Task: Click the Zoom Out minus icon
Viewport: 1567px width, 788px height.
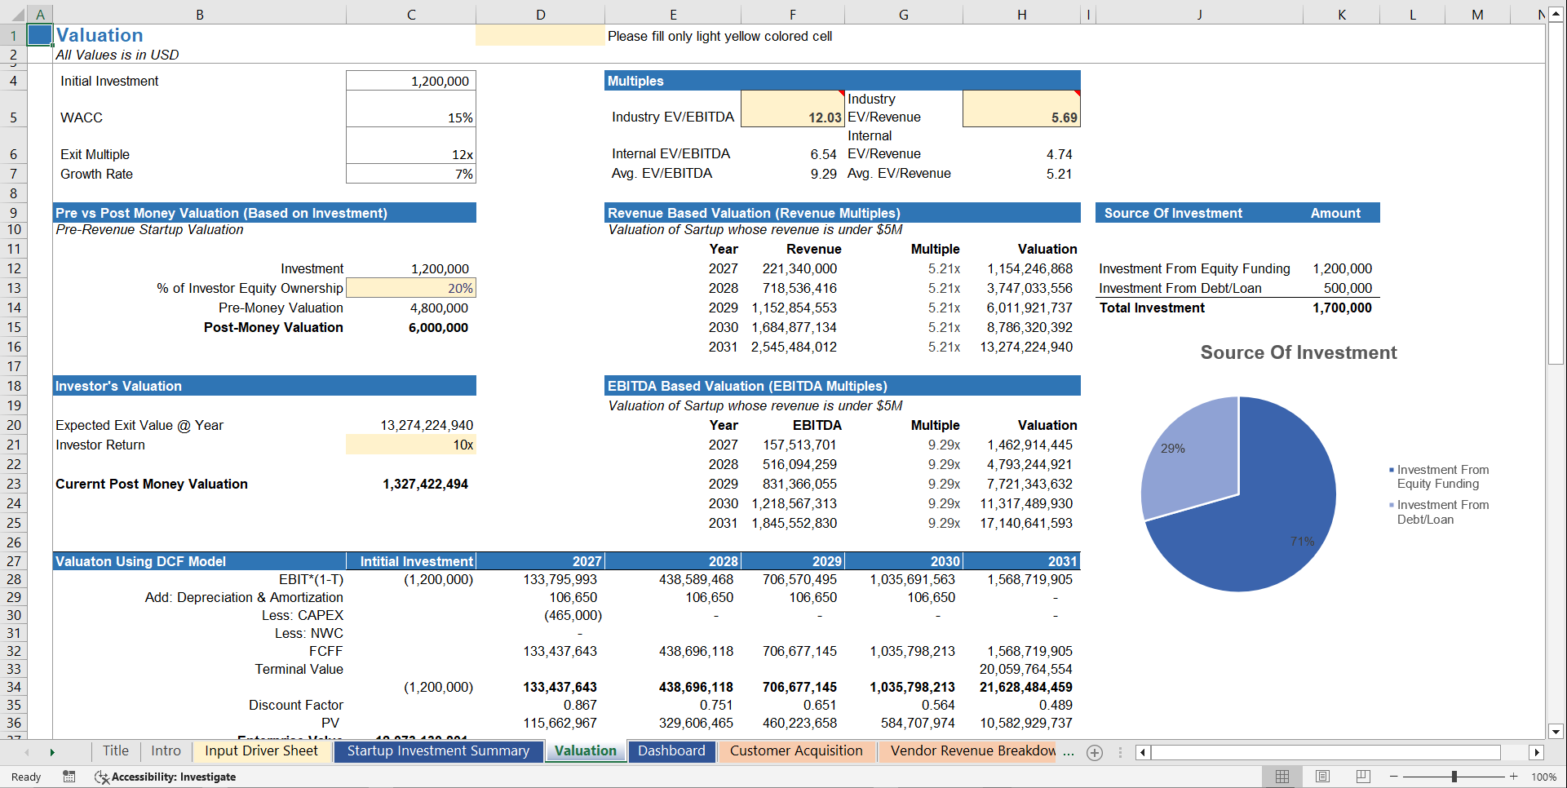Action: click(1395, 777)
